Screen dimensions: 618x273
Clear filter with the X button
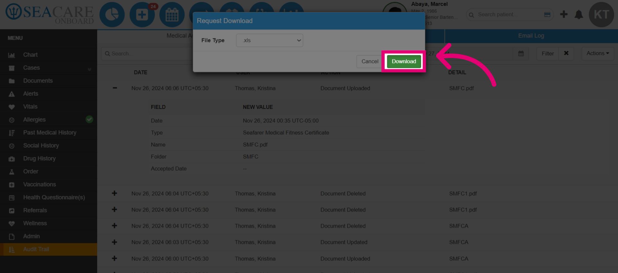click(x=566, y=53)
